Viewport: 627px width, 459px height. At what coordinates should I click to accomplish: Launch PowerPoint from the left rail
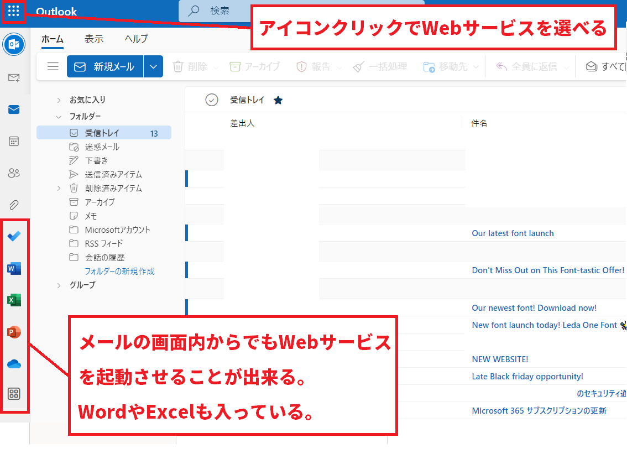click(x=14, y=332)
